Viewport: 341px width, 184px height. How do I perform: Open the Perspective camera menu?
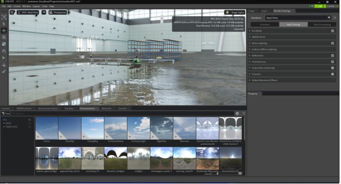tap(58, 12)
